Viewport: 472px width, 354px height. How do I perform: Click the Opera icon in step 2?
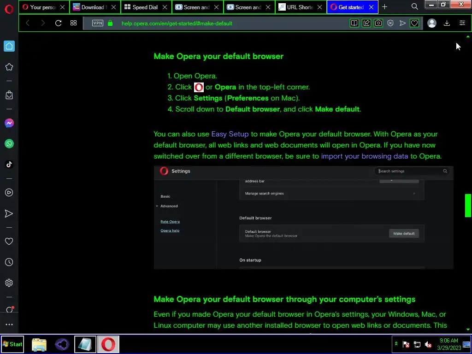pyautogui.click(x=199, y=87)
